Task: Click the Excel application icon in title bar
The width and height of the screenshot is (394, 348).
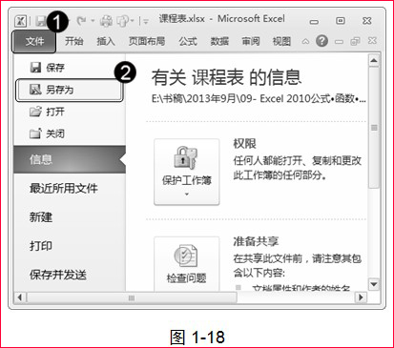Action: (20, 21)
